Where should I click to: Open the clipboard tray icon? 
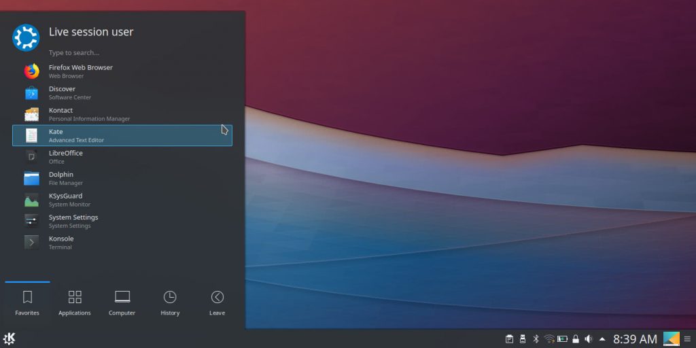(509, 339)
